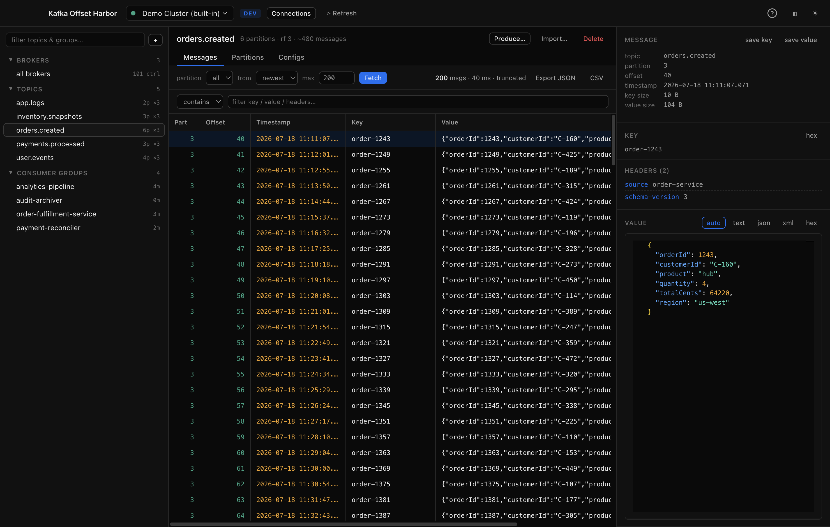Select auto value view mode
The image size is (830, 527).
click(714, 223)
